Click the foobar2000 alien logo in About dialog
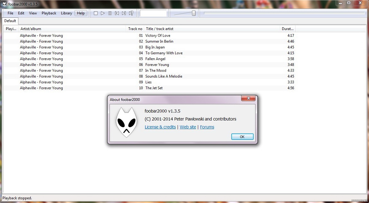The width and height of the screenshot is (369, 203). [126, 122]
